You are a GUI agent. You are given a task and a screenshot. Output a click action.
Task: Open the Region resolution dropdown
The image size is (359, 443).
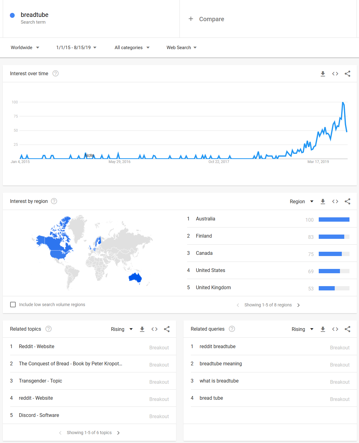[x=302, y=201]
